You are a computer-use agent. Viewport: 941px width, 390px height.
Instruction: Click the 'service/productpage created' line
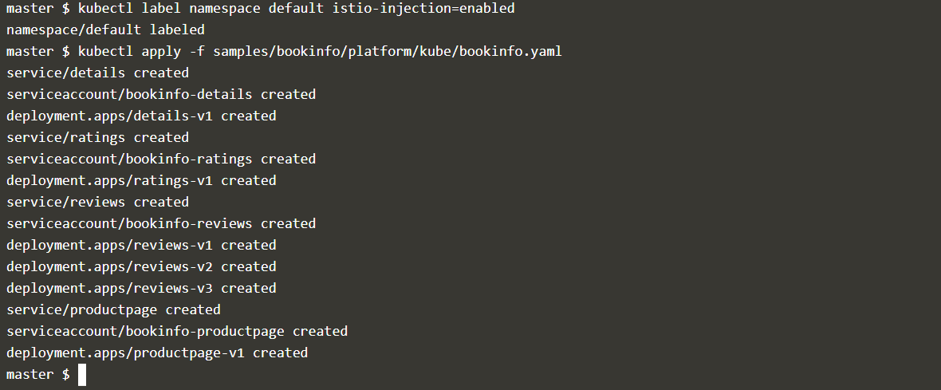click(x=113, y=309)
